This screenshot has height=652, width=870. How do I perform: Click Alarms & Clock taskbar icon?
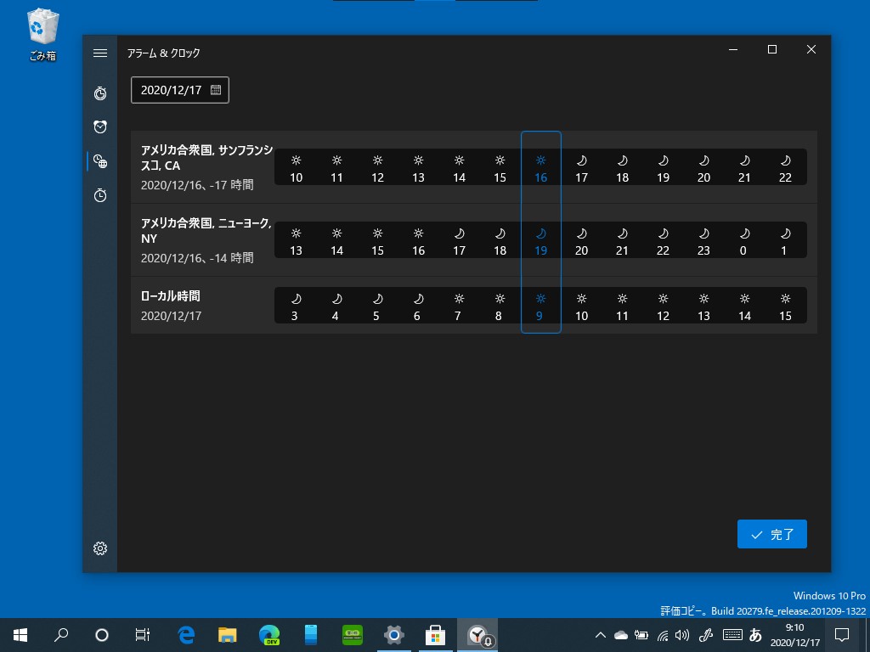point(477,635)
